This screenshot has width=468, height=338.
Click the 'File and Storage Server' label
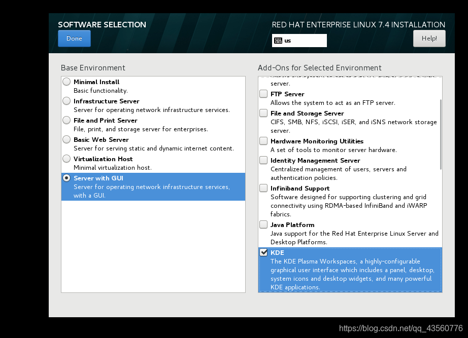pos(307,114)
